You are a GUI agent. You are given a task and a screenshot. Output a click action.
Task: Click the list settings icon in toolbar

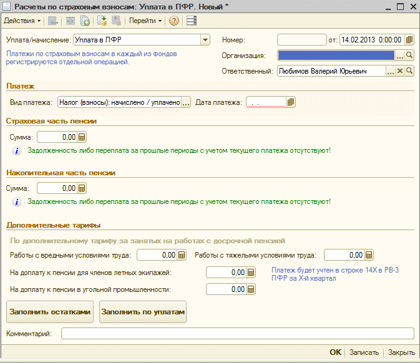[191, 21]
